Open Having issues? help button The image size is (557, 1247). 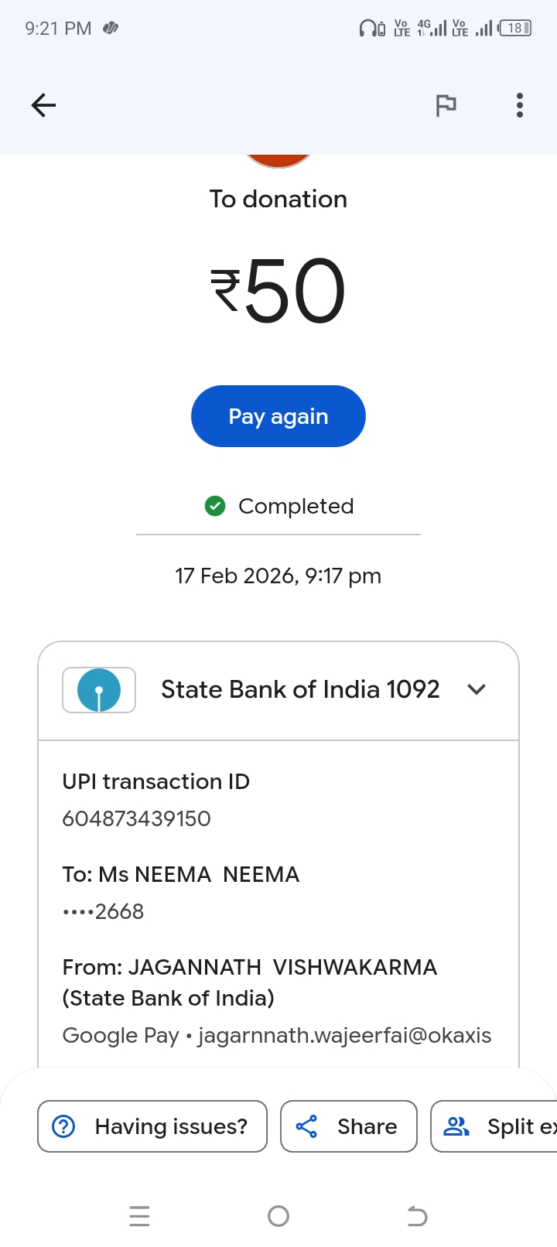click(x=152, y=1126)
